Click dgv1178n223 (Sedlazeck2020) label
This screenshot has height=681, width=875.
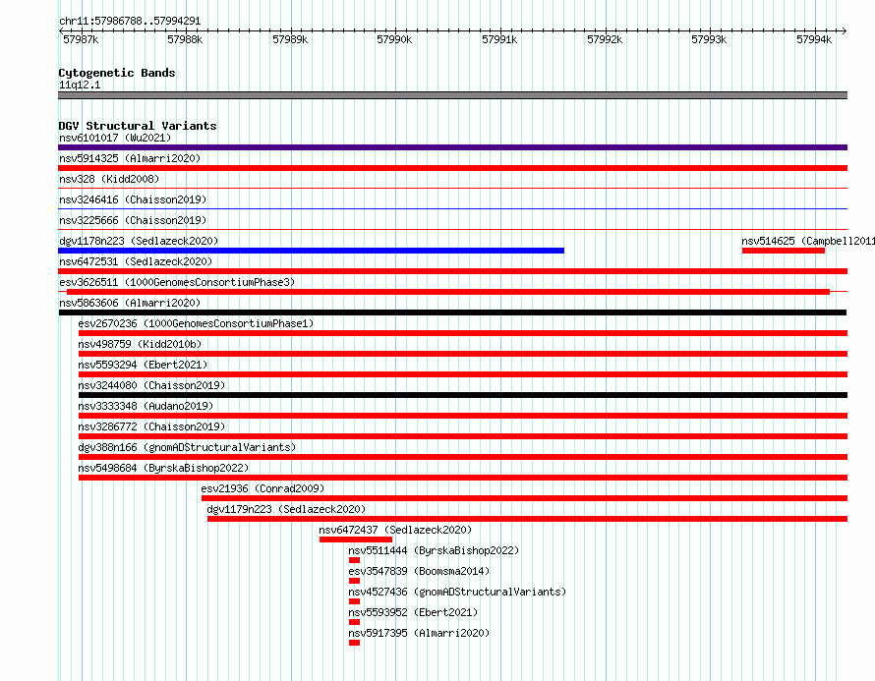[x=139, y=241]
